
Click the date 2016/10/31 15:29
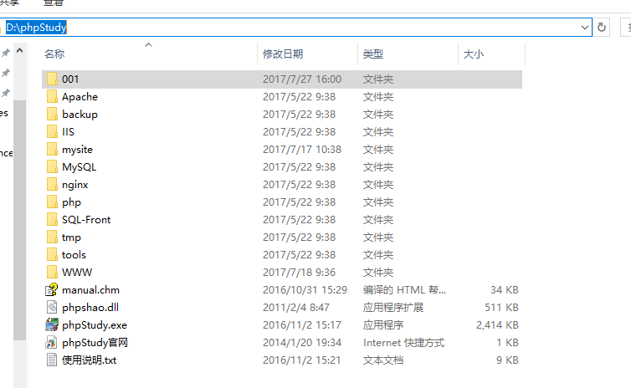(x=305, y=290)
